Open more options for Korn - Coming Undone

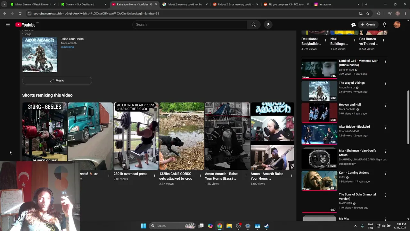click(386, 173)
